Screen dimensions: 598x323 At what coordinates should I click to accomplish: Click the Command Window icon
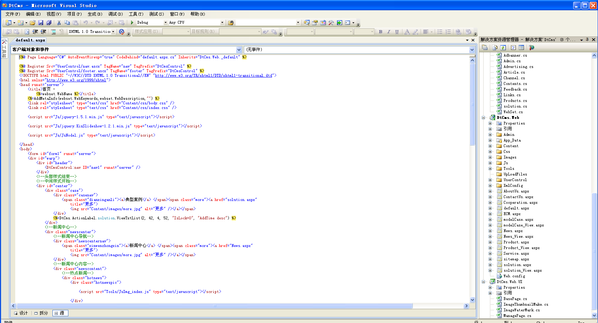click(x=348, y=23)
